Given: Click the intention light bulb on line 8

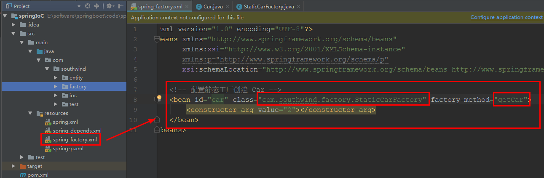Looking at the screenshot, I should coord(159,98).
